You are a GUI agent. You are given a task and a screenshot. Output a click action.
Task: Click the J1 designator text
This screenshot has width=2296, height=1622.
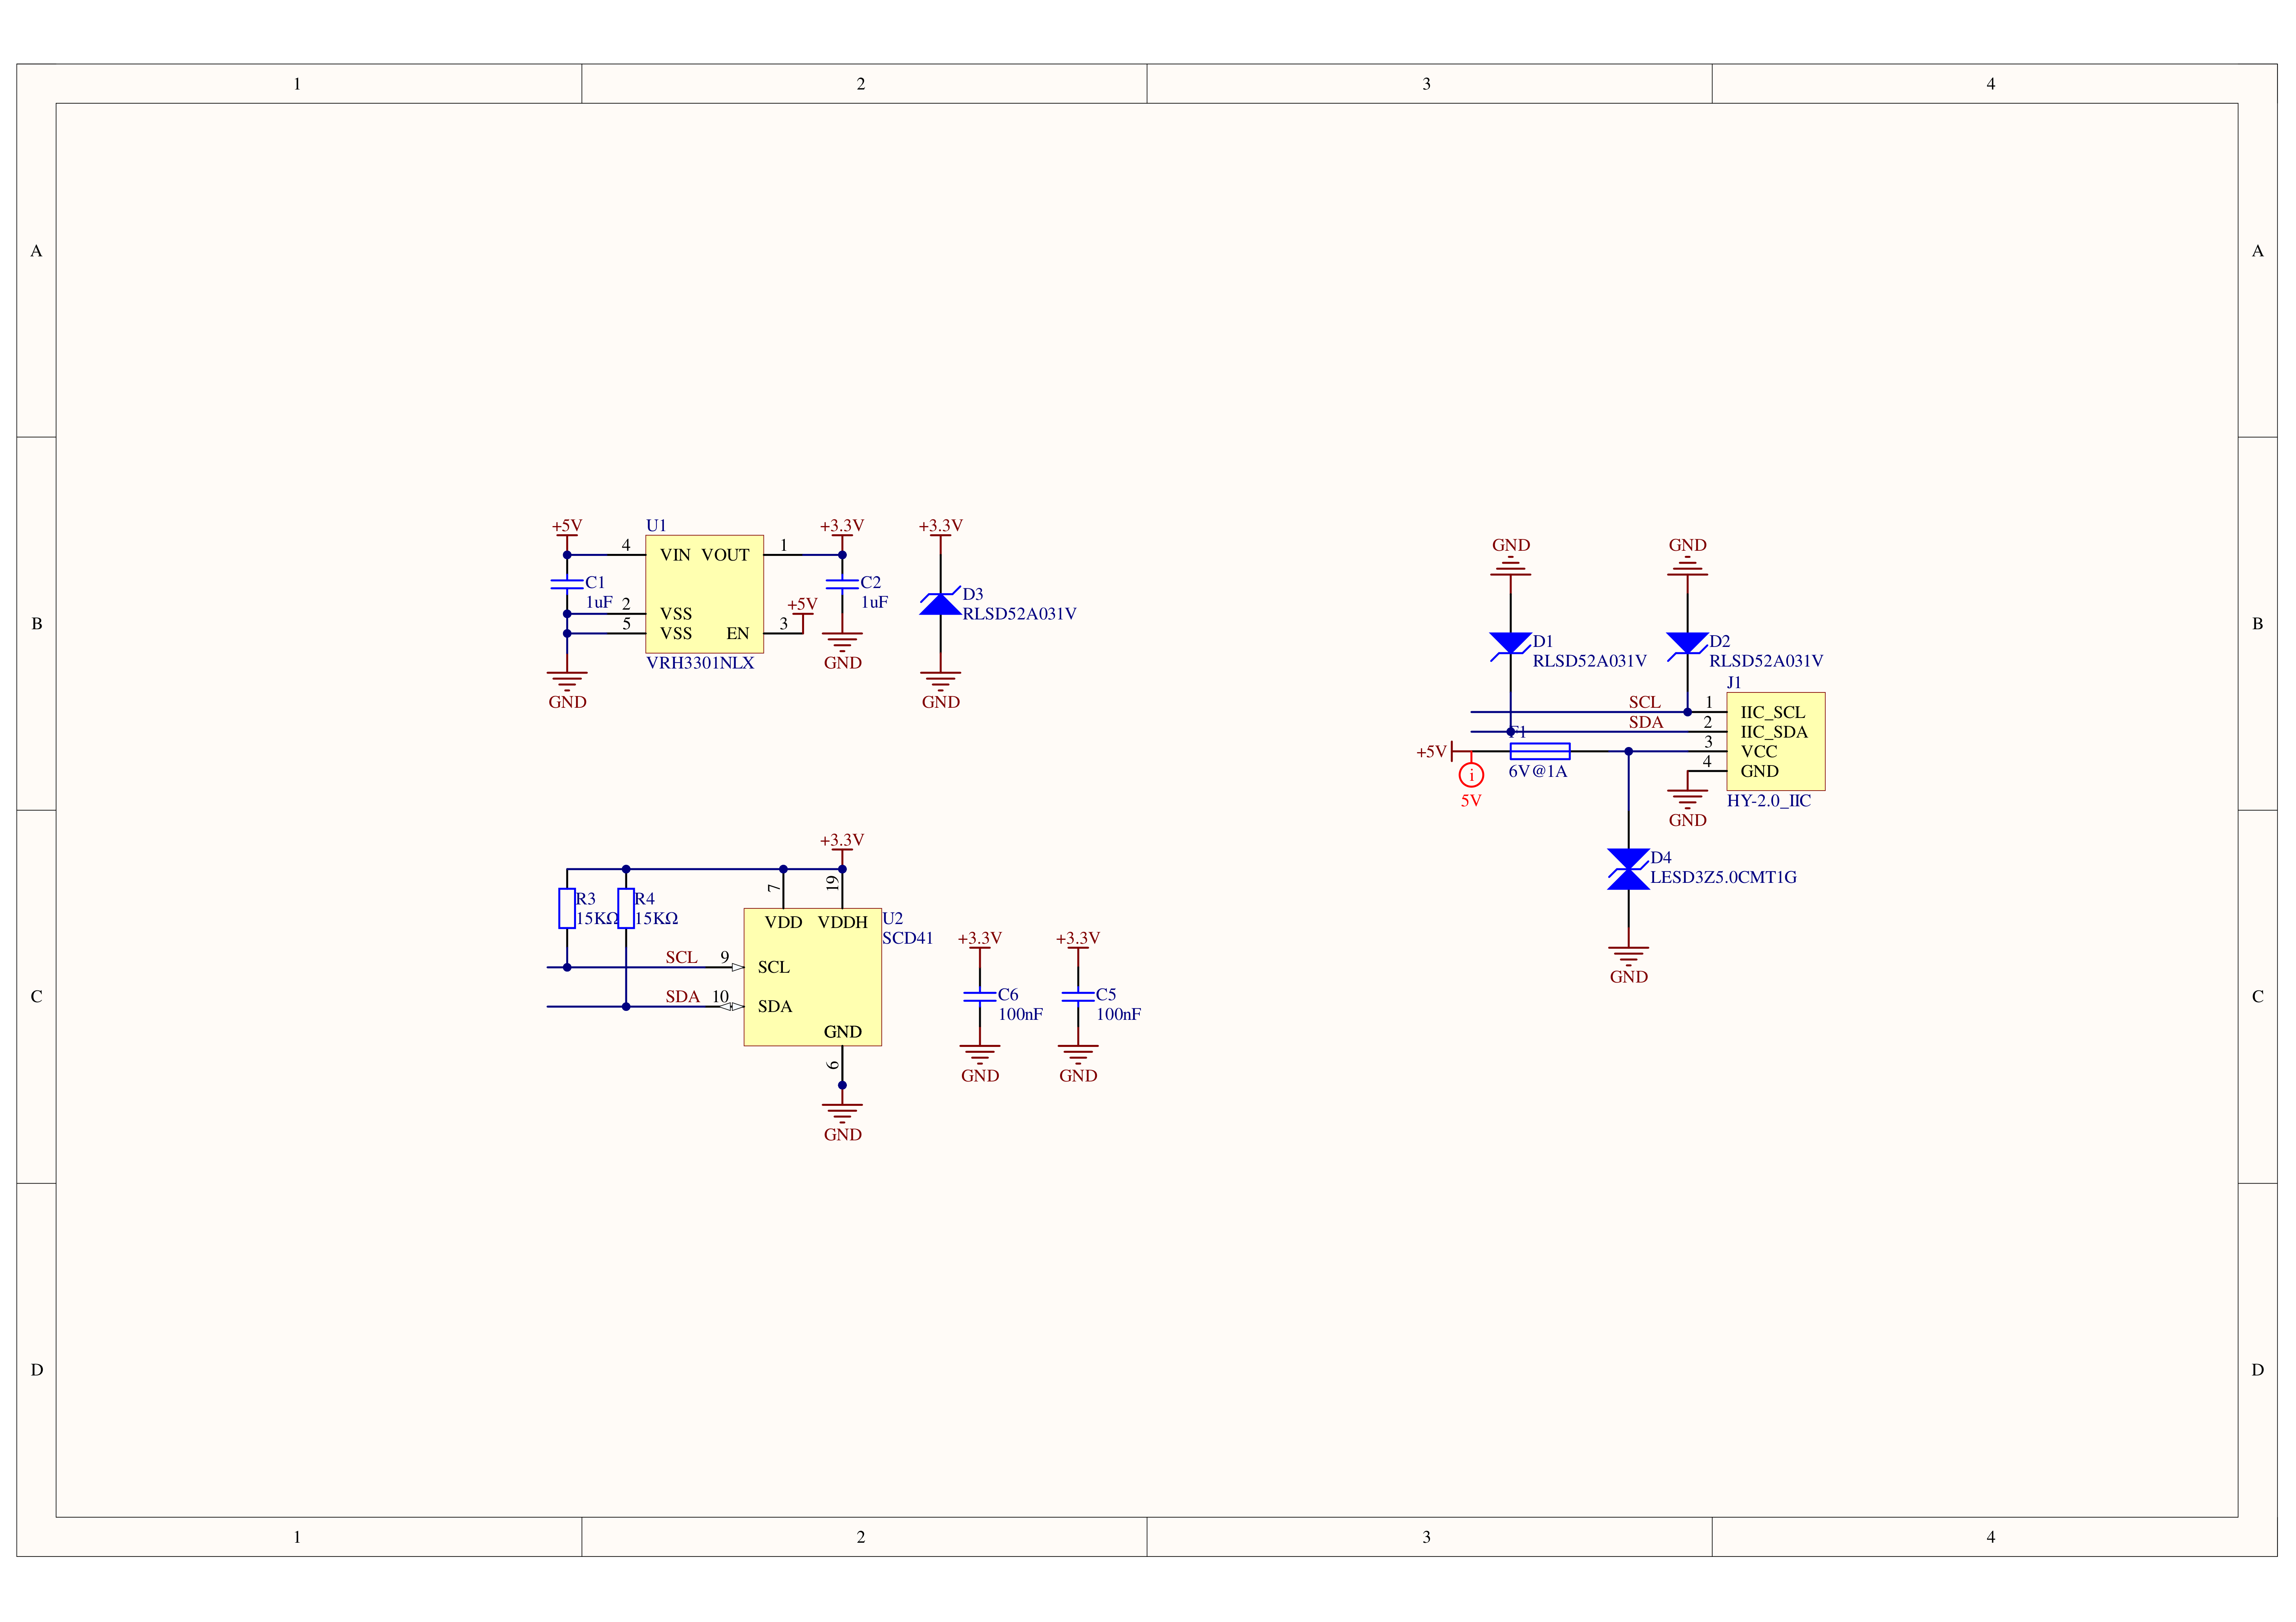click(1734, 682)
